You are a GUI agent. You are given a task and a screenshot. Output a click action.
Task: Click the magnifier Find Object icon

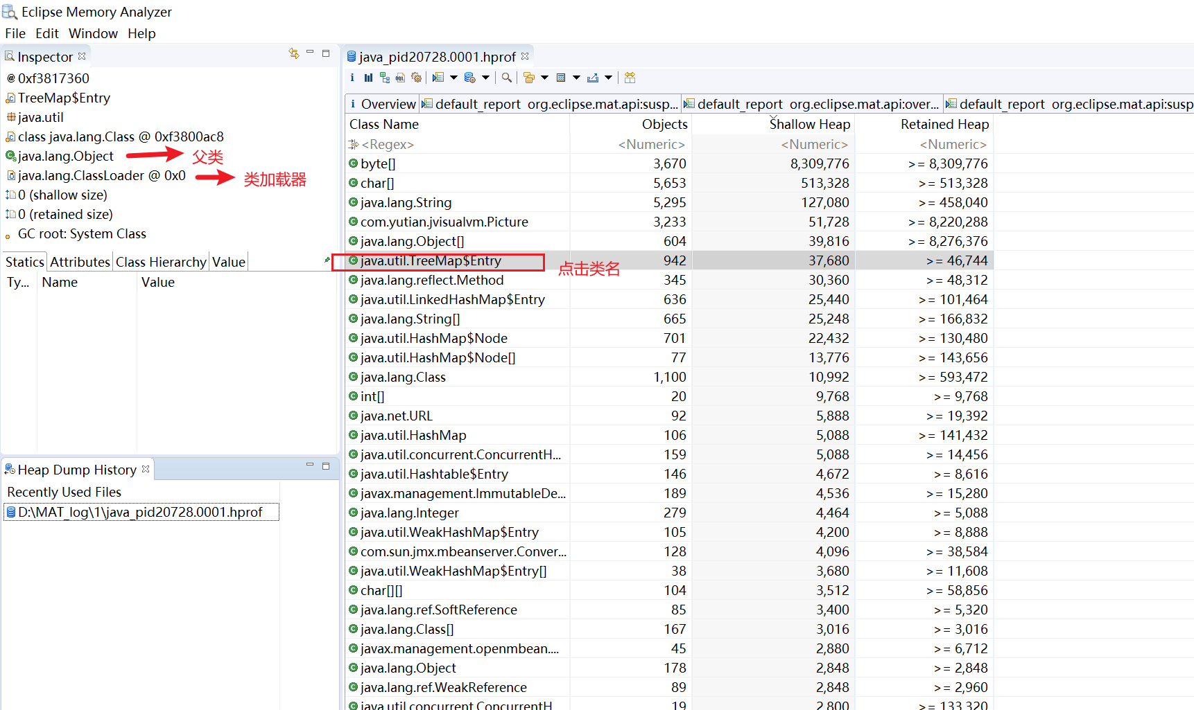507,78
